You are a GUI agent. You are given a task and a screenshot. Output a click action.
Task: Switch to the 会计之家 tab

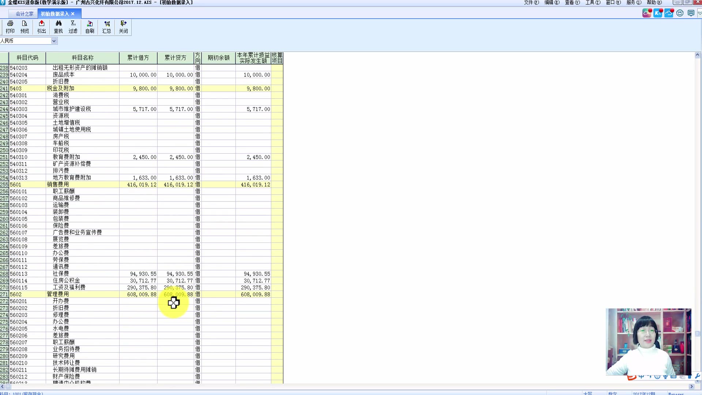(24, 14)
